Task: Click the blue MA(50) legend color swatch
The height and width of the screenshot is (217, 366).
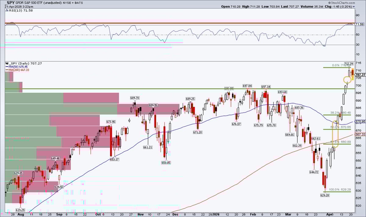Action: click(x=7, y=66)
